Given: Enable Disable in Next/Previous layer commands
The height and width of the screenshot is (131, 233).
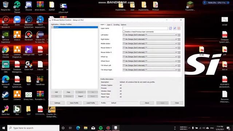Looking at the screenshot, I should click(x=124, y=32).
